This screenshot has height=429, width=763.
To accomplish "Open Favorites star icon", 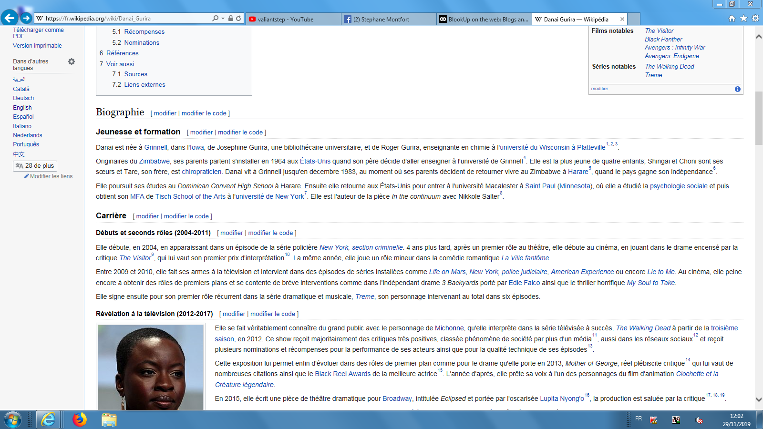I will [743, 19].
